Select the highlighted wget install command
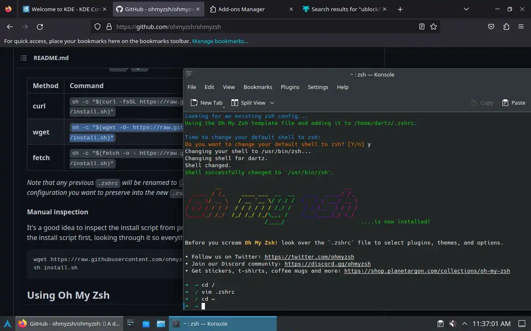The height and width of the screenshot is (331, 531). tap(127, 132)
